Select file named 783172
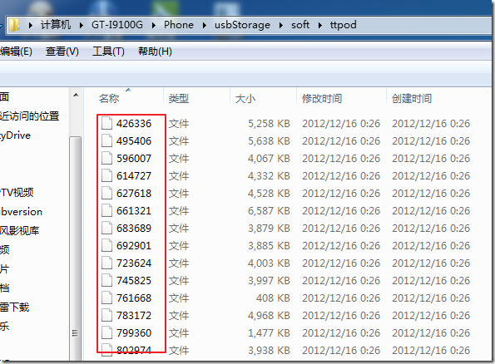 134,315
